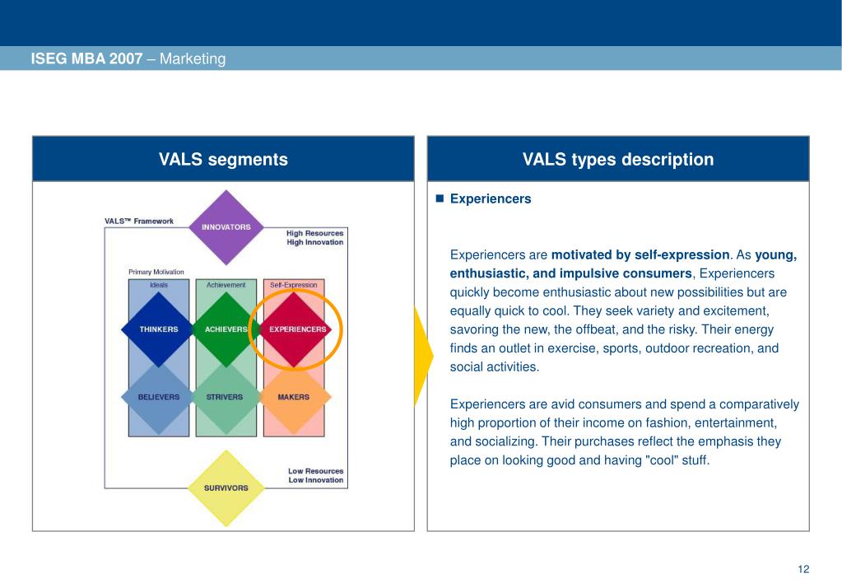Image resolution: width=842 pixels, height=583 pixels.
Task: Click the VALS types description header
Action: (x=618, y=159)
